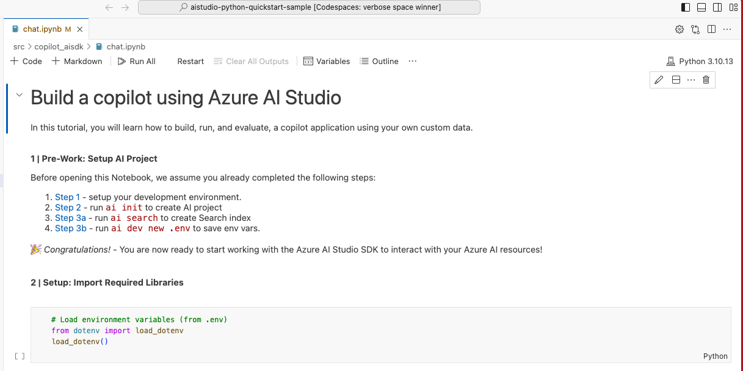Click the copilot_aisdk breadcrumb segment

click(60, 46)
